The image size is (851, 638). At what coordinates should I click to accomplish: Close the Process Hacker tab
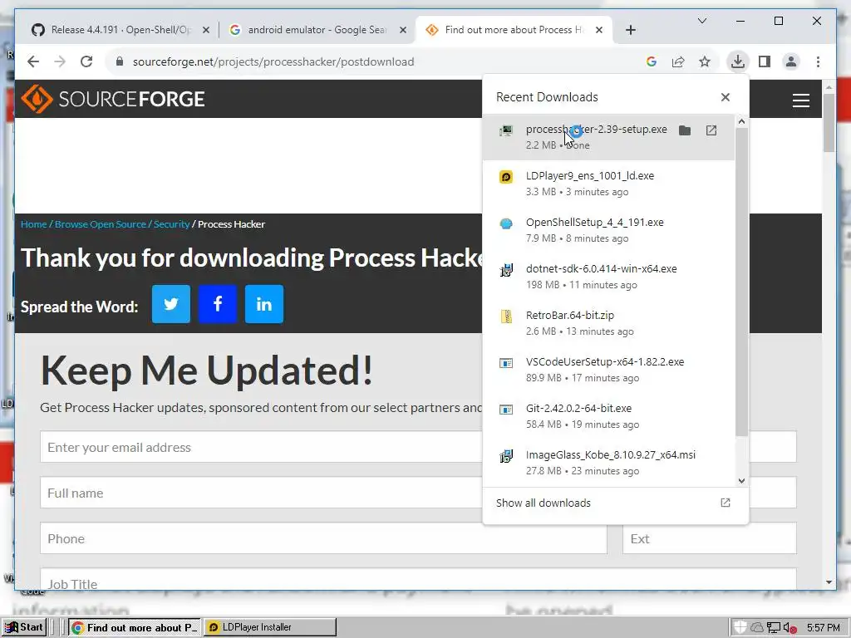point(598,31)
